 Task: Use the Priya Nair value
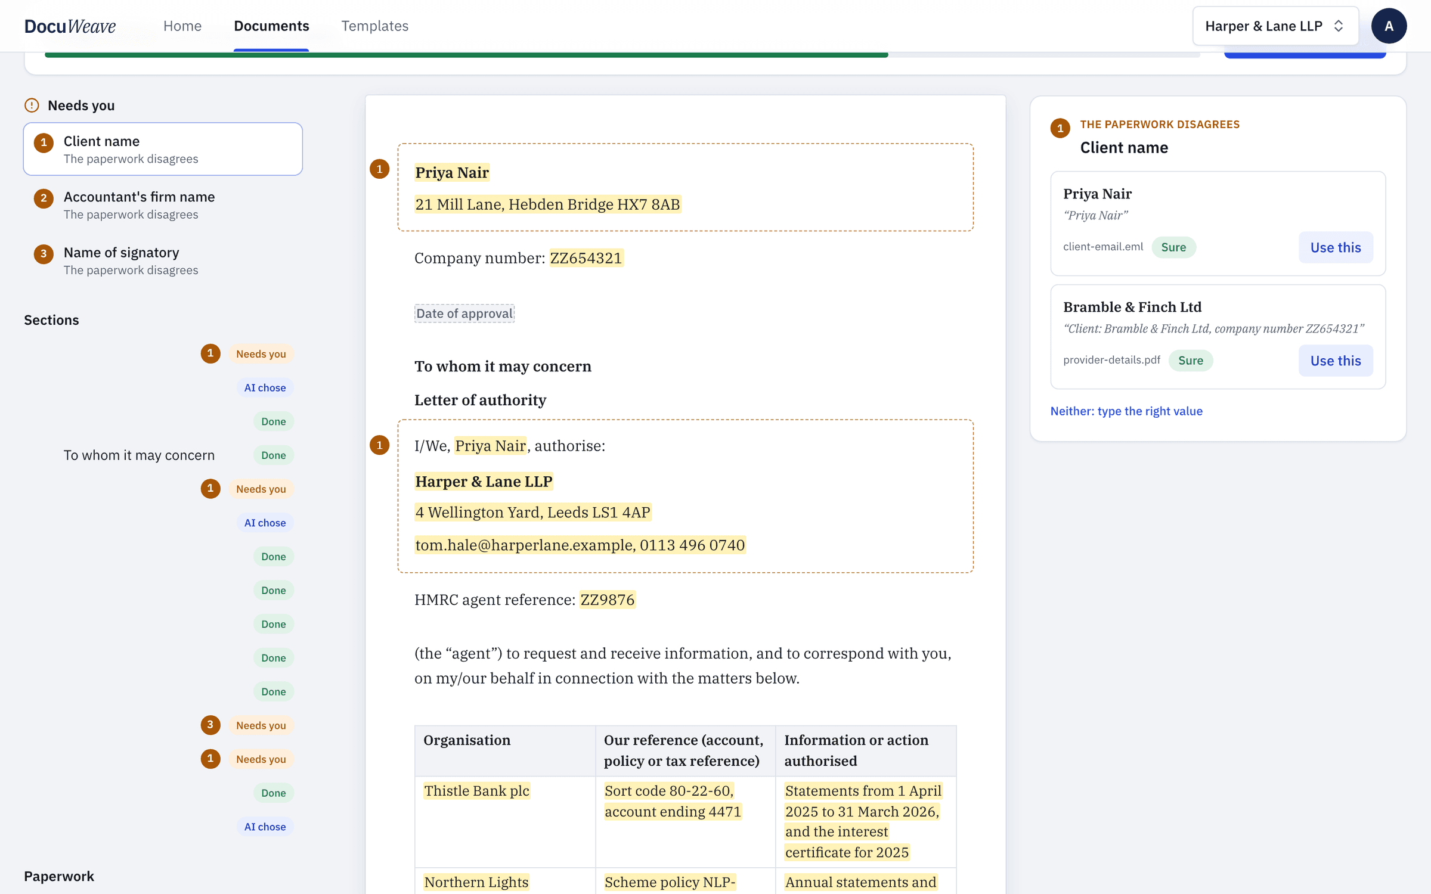coord(1336,247)
